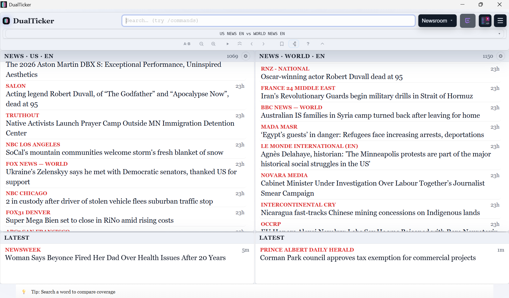This screenshot has width=509, height=298.
Task: Collapse the toolbar with the chevron-up control
Action: pos(322,44)
